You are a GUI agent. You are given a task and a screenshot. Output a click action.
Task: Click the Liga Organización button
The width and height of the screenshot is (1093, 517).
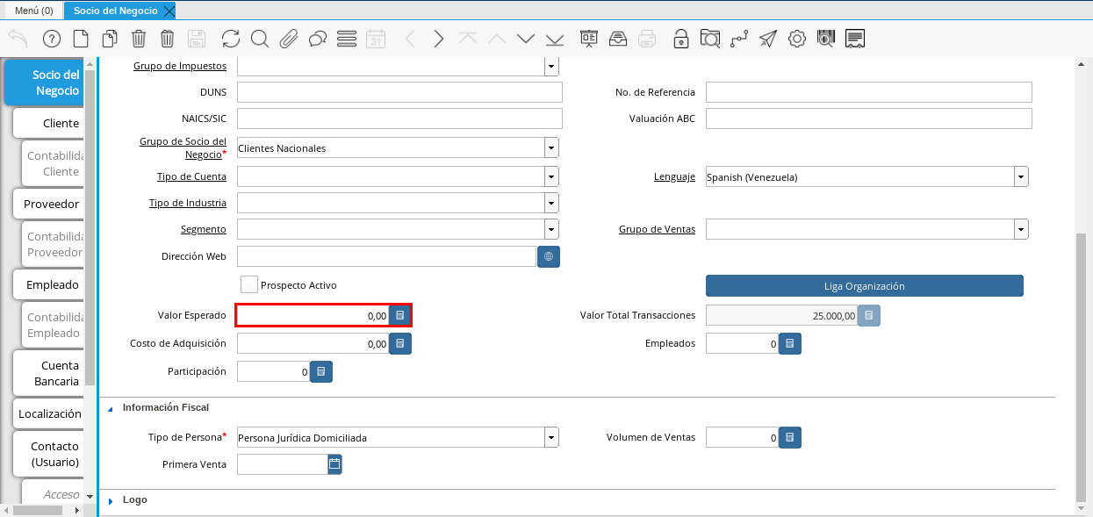coord(864,286)
